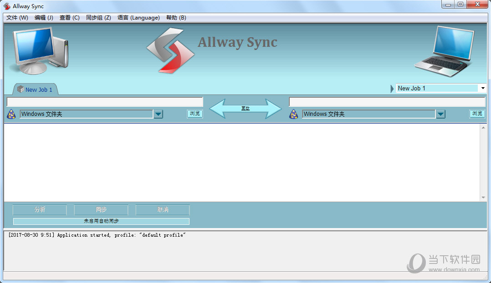Click the cube icon on New Job 1 tab
This screenshot has width=491, height=283.
pos(20,89)
